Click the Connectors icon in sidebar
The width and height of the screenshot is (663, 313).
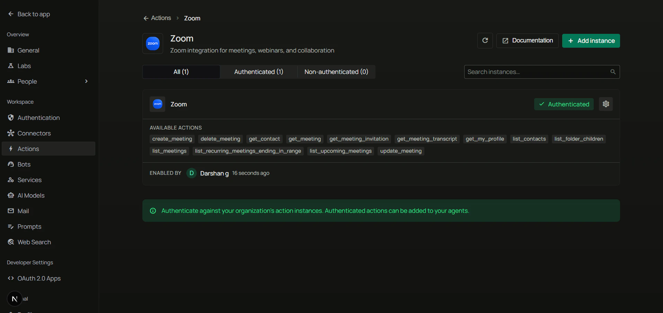tap(11, 133)
